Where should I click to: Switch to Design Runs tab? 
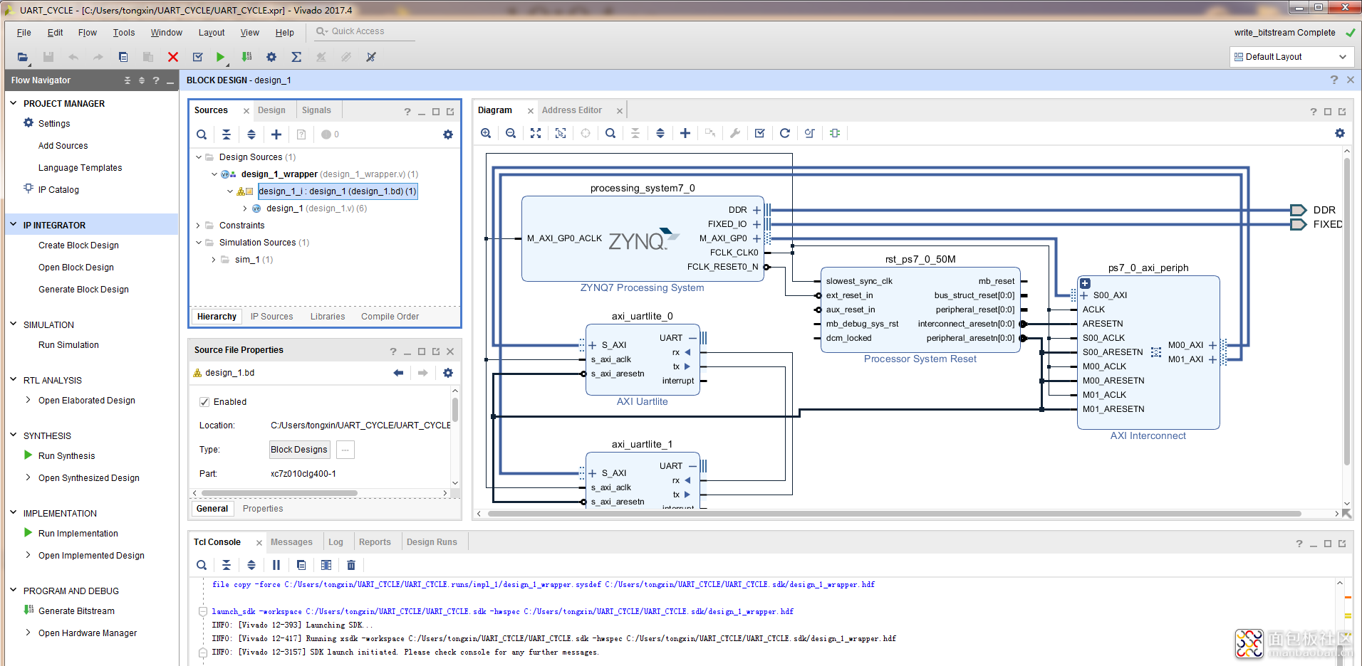[432, 542]
